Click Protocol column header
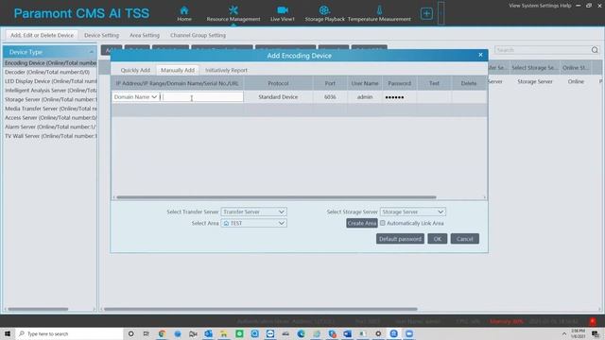This screenshot has height=340, width=605. click(x=278, y=83)
